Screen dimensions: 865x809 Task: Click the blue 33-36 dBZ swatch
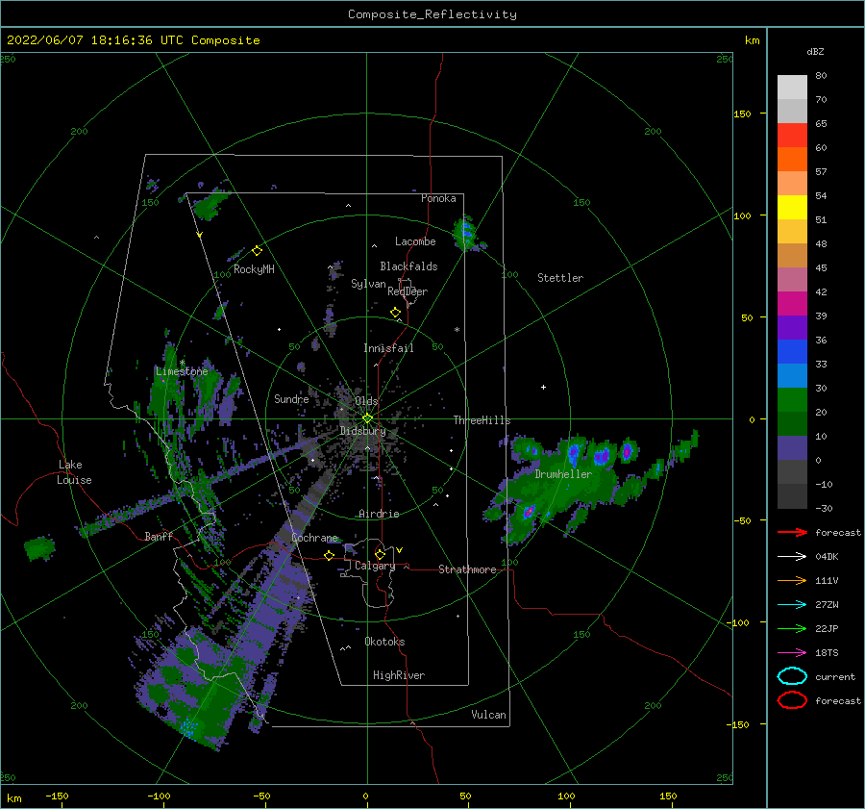(x=792, y=352)
